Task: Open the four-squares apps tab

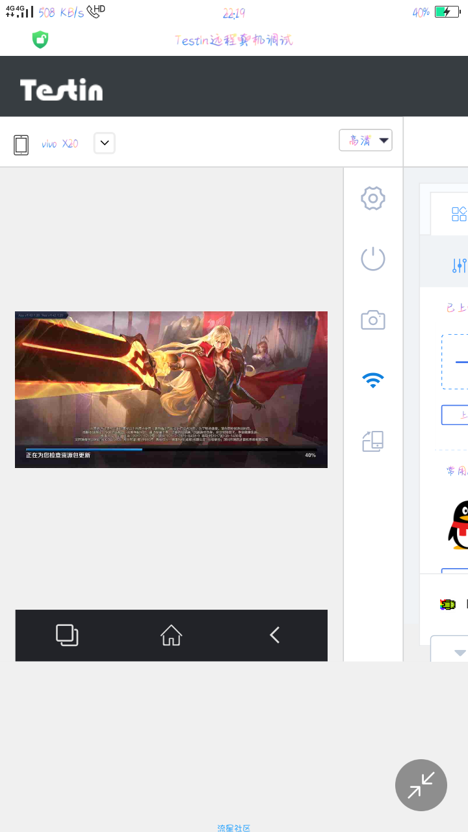Action: pos(459,214)
